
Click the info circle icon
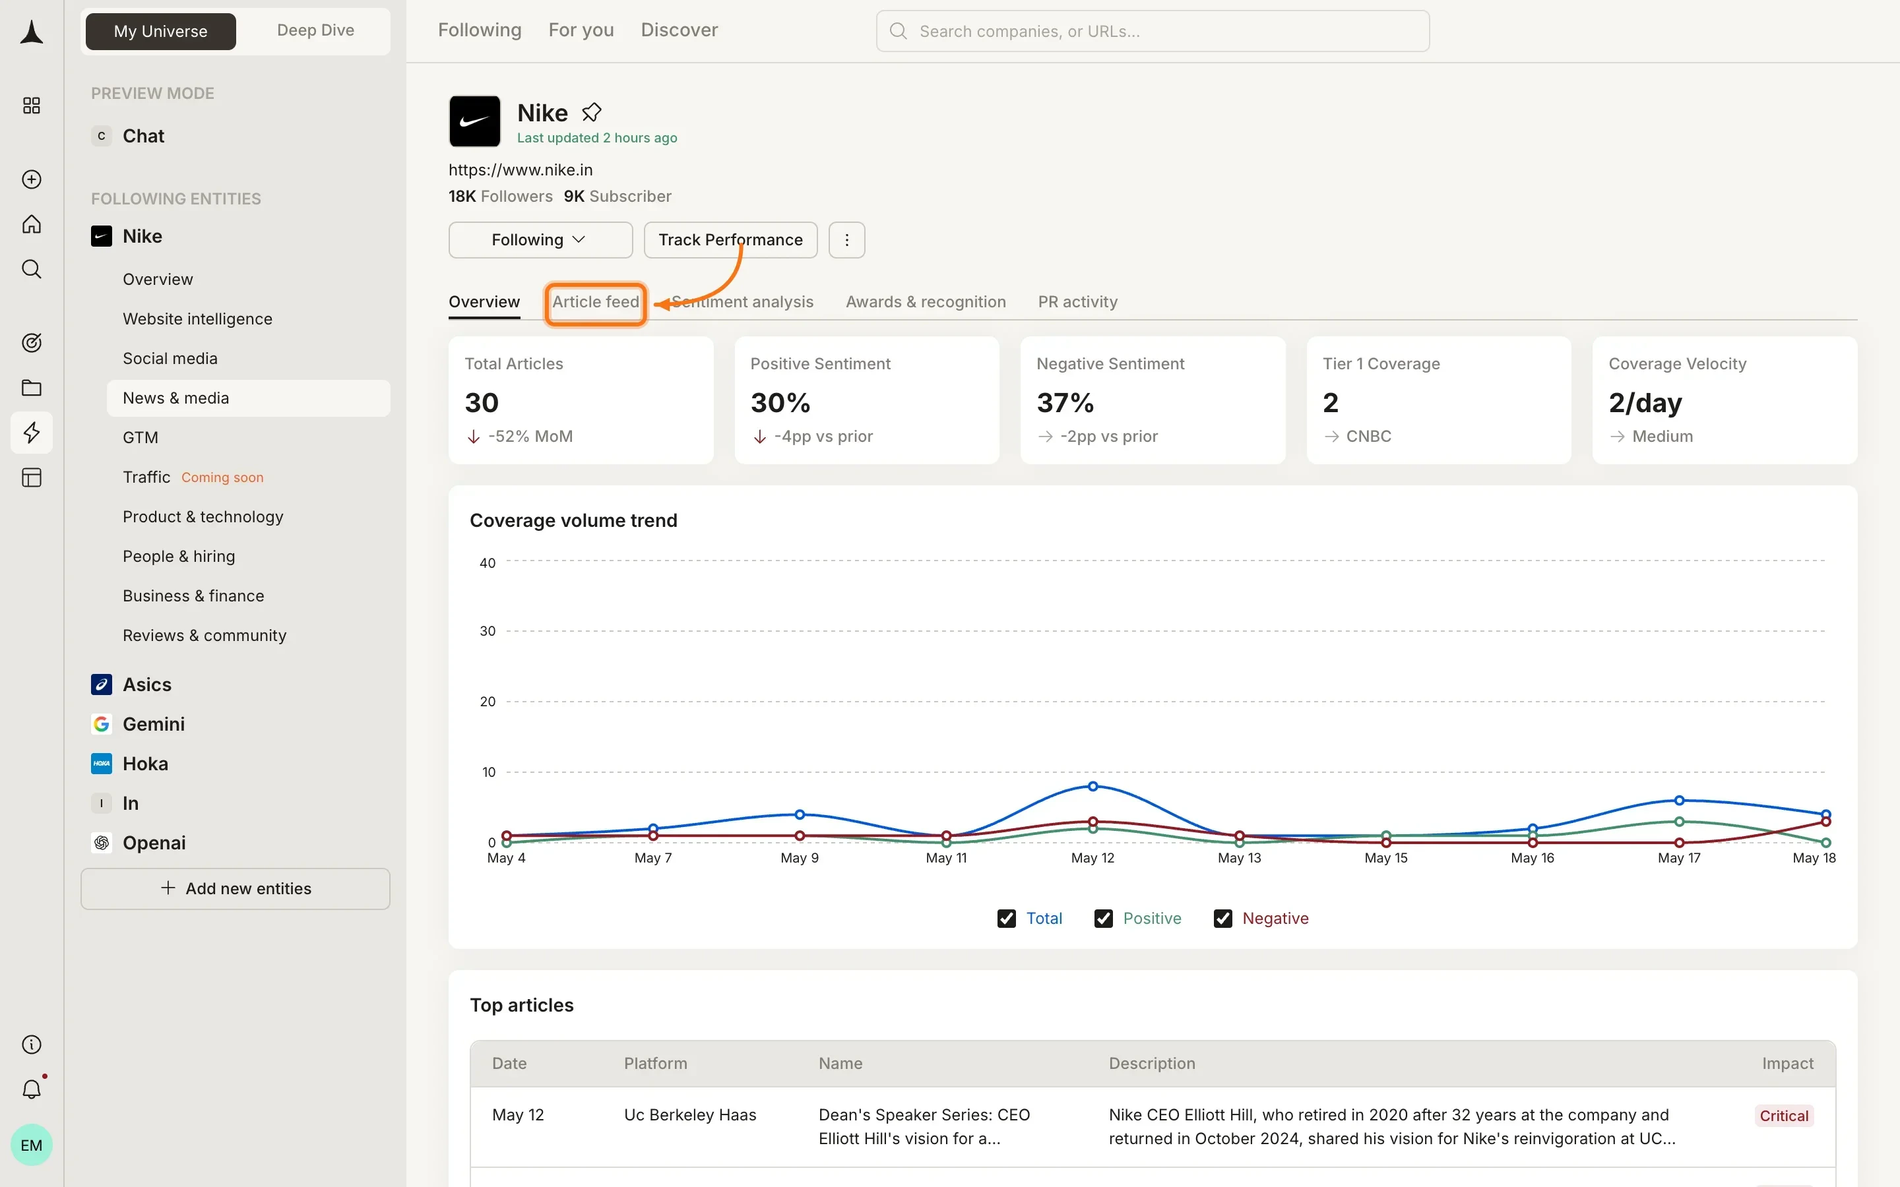(32, 1045)
